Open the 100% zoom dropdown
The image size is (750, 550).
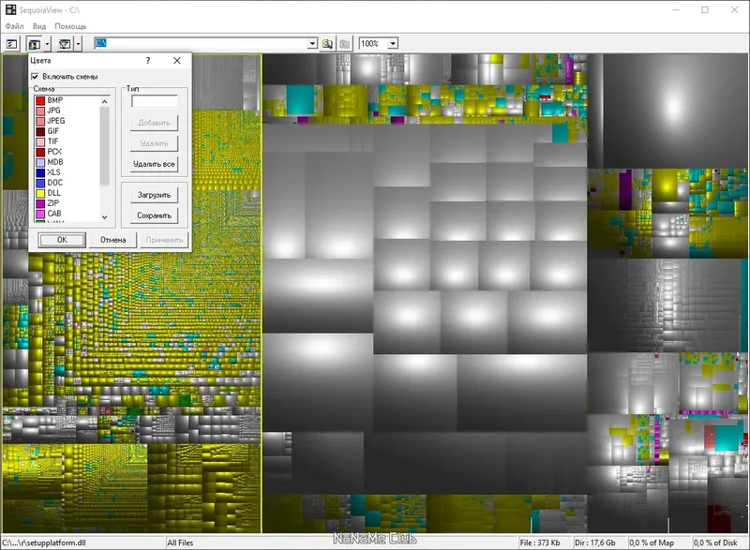coord(393,44)
